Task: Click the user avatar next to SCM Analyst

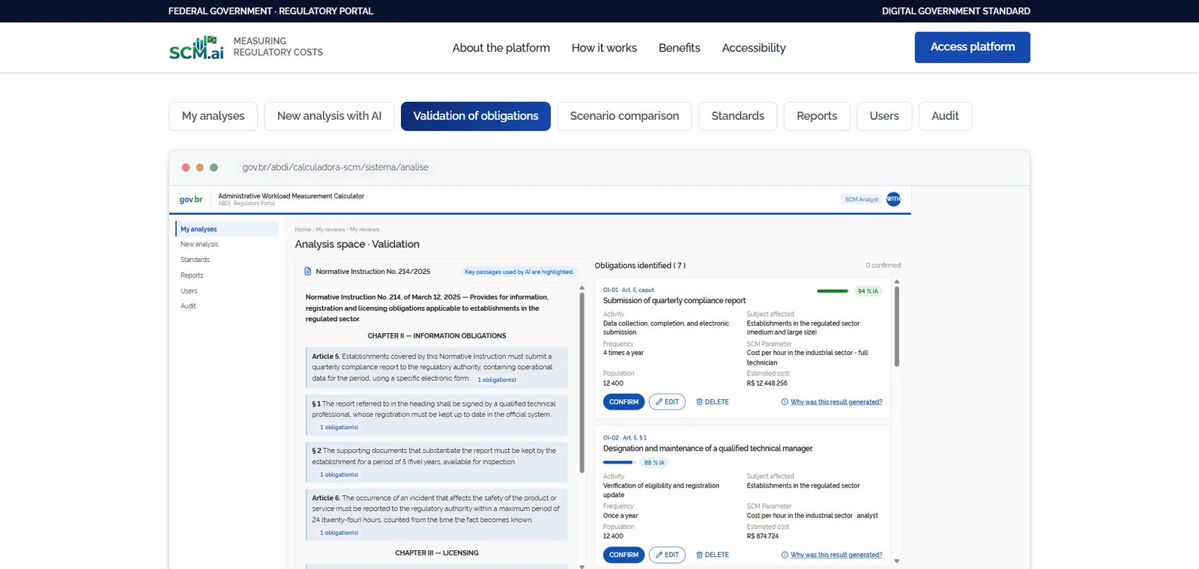Action: (893, 199)
